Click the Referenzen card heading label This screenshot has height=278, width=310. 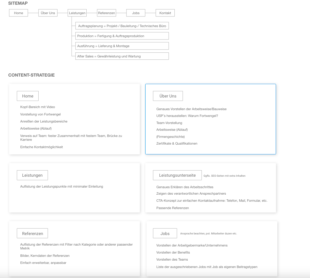point(32,234)
